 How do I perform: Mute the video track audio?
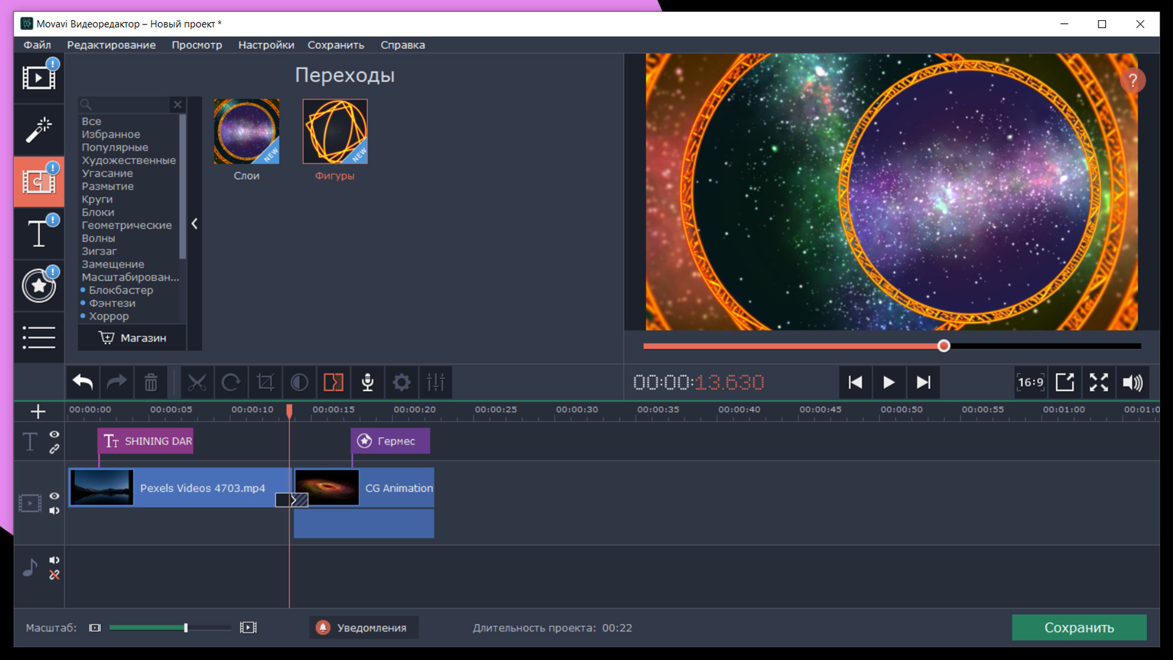(x=54, y=511)
